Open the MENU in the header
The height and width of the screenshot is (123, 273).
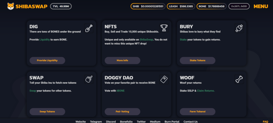click(x=261, y=6)
